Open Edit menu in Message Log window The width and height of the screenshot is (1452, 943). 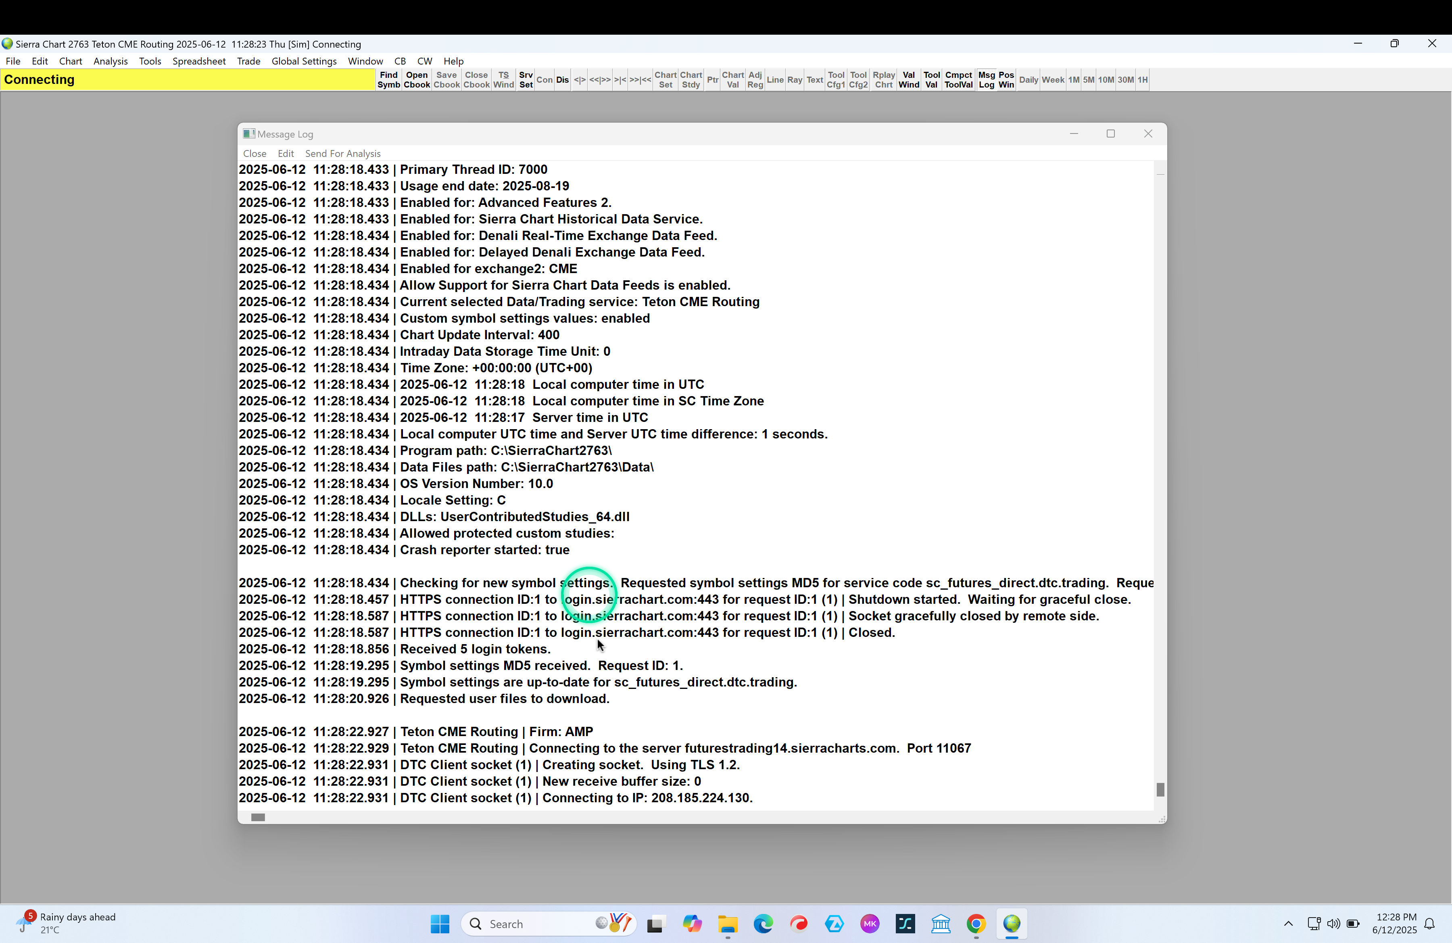[286, 154]
